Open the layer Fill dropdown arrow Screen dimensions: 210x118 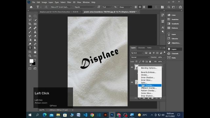point(164,62)
